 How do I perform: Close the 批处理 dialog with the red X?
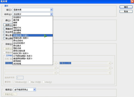pyautogui.click(x=132, y=1)
